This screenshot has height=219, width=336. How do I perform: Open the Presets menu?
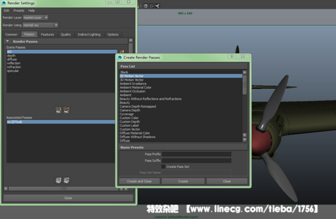tap(19, 10)
